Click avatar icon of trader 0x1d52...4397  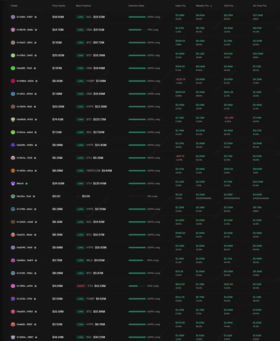[13, 17]
